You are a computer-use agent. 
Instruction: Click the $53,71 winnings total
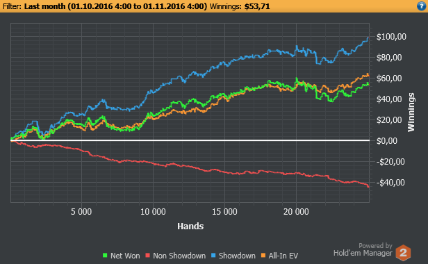pos(257,6)
